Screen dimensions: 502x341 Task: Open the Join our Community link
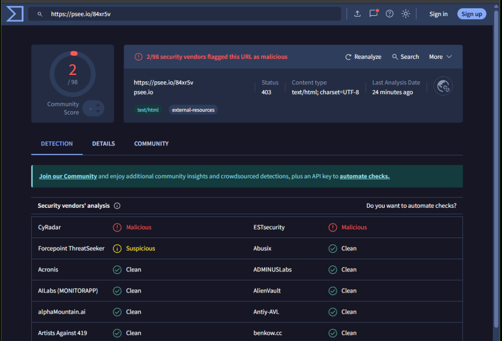click(x=68, y=176)
